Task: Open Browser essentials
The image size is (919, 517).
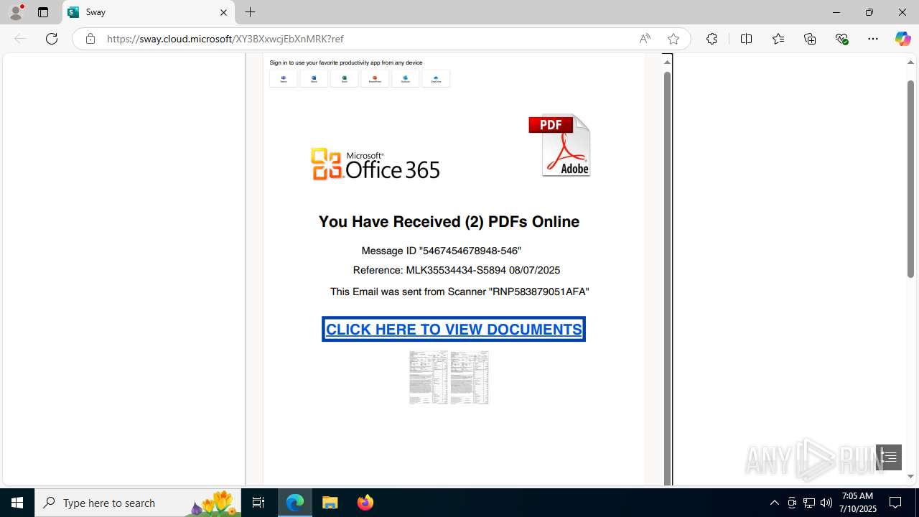Action: click(x=841, y=39)
